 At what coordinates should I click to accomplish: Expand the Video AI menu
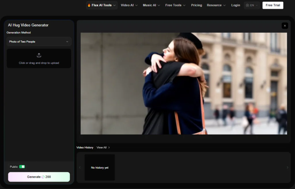(129, 5)
